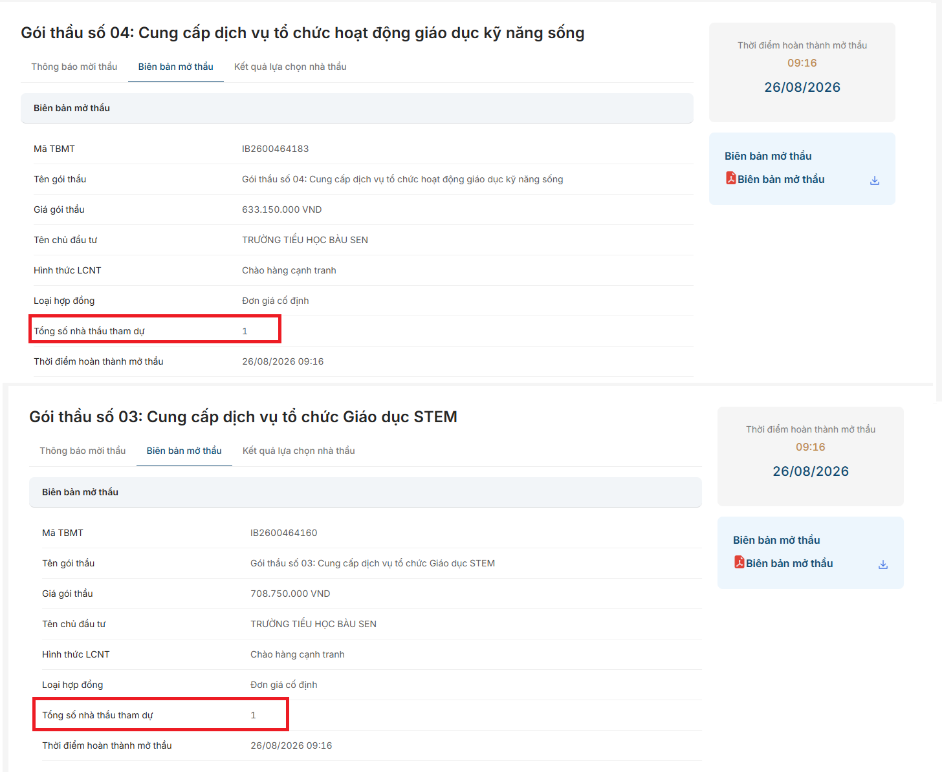This screenshot has width=942, height=772.
Task: Click Chào hàng cạnh tranh in Gói thầu 03 table
Action: tap(298, 654)
